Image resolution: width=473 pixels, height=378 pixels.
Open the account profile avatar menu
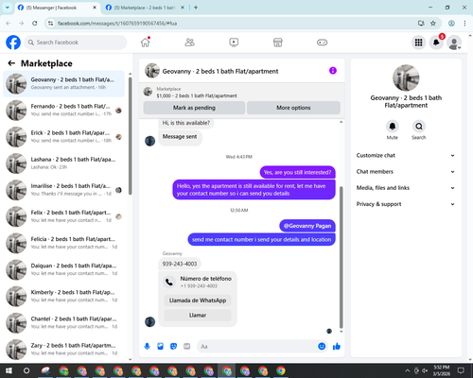pos(454,43)
